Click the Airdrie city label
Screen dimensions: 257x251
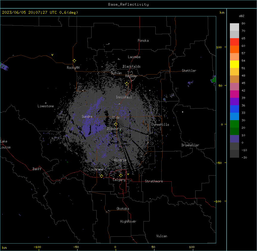[x=120, y=160]
